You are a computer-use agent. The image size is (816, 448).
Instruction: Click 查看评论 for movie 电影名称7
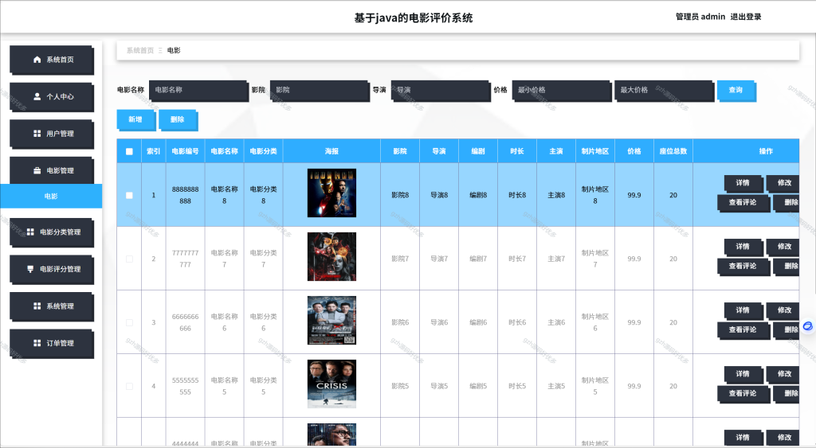point(743,266)
